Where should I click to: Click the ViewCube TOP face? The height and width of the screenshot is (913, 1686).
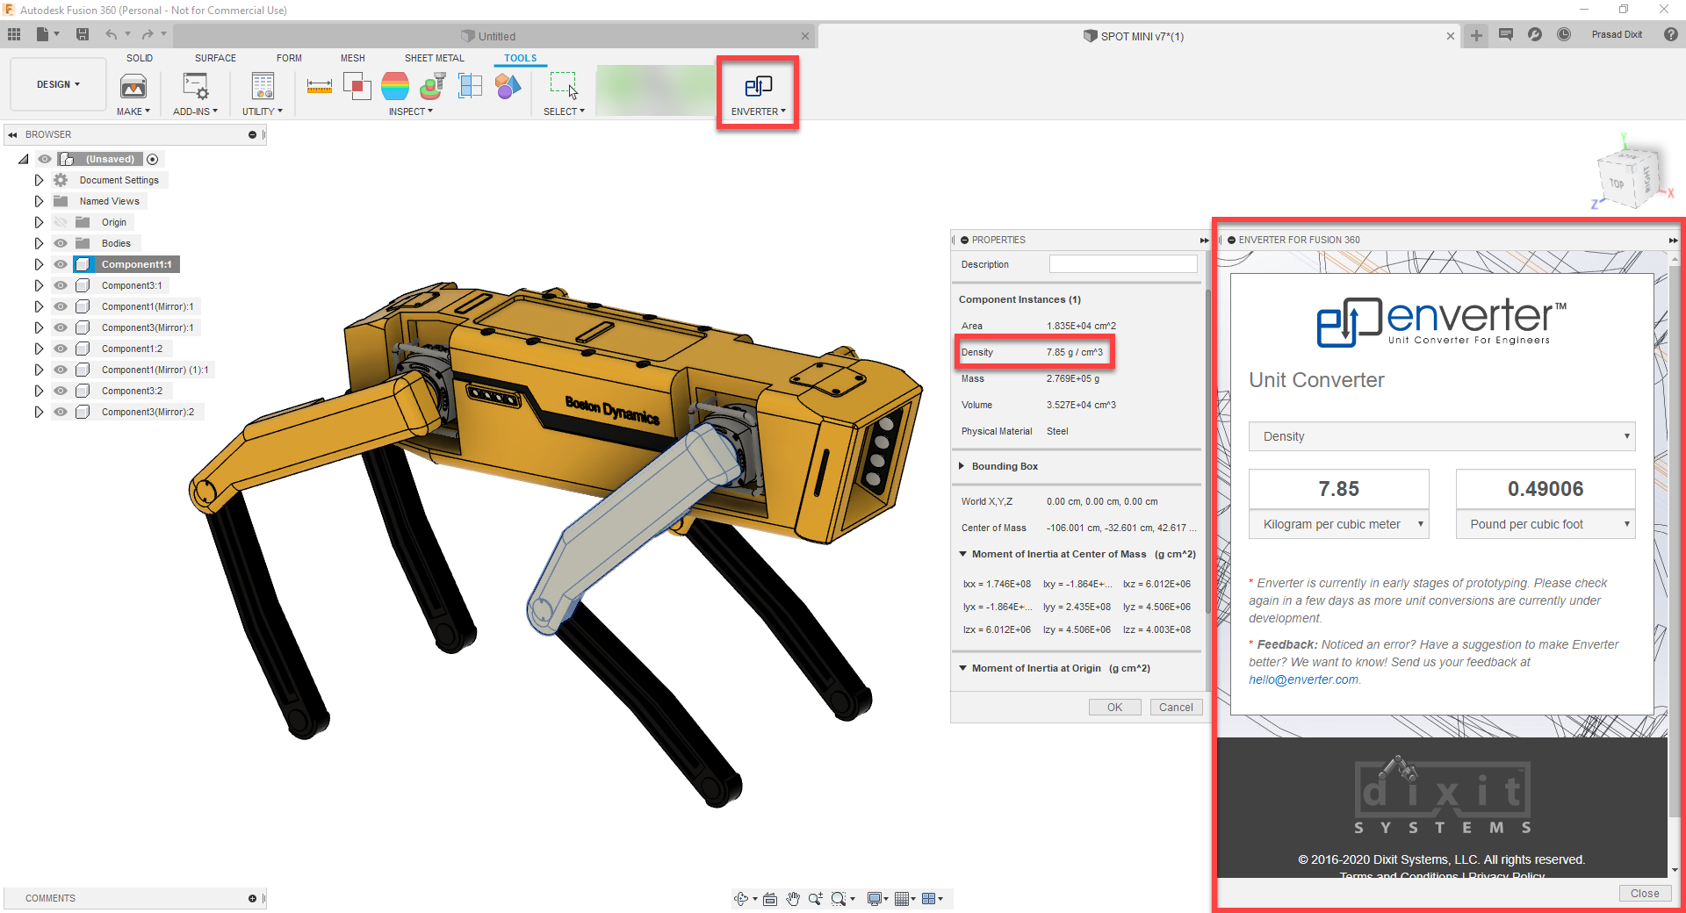pos(1617,183)
